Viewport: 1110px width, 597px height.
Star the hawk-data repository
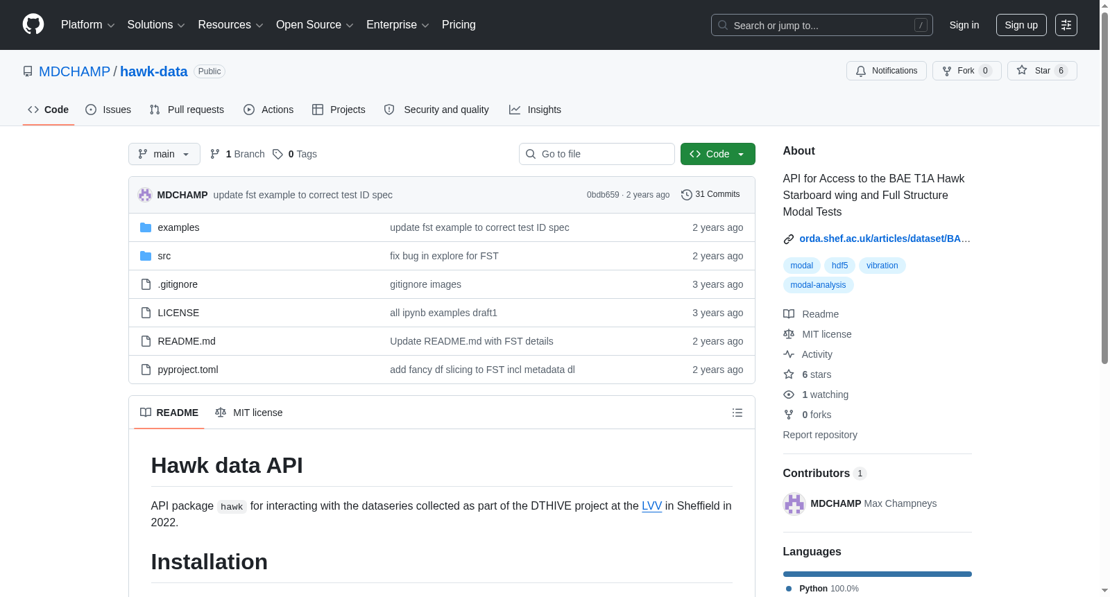(x=1042, y=71)
